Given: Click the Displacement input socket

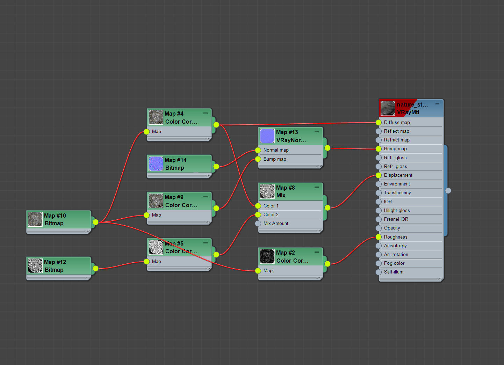Looking at the screenshot, I should [x=379, y=175].
